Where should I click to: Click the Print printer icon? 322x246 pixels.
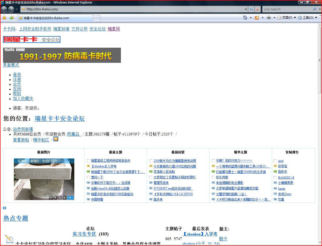pyautogui.click(x=269, y=18)
